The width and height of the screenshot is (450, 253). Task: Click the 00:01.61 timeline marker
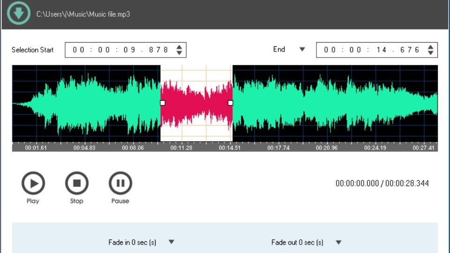pyautogui.click(x=36, y=148)
